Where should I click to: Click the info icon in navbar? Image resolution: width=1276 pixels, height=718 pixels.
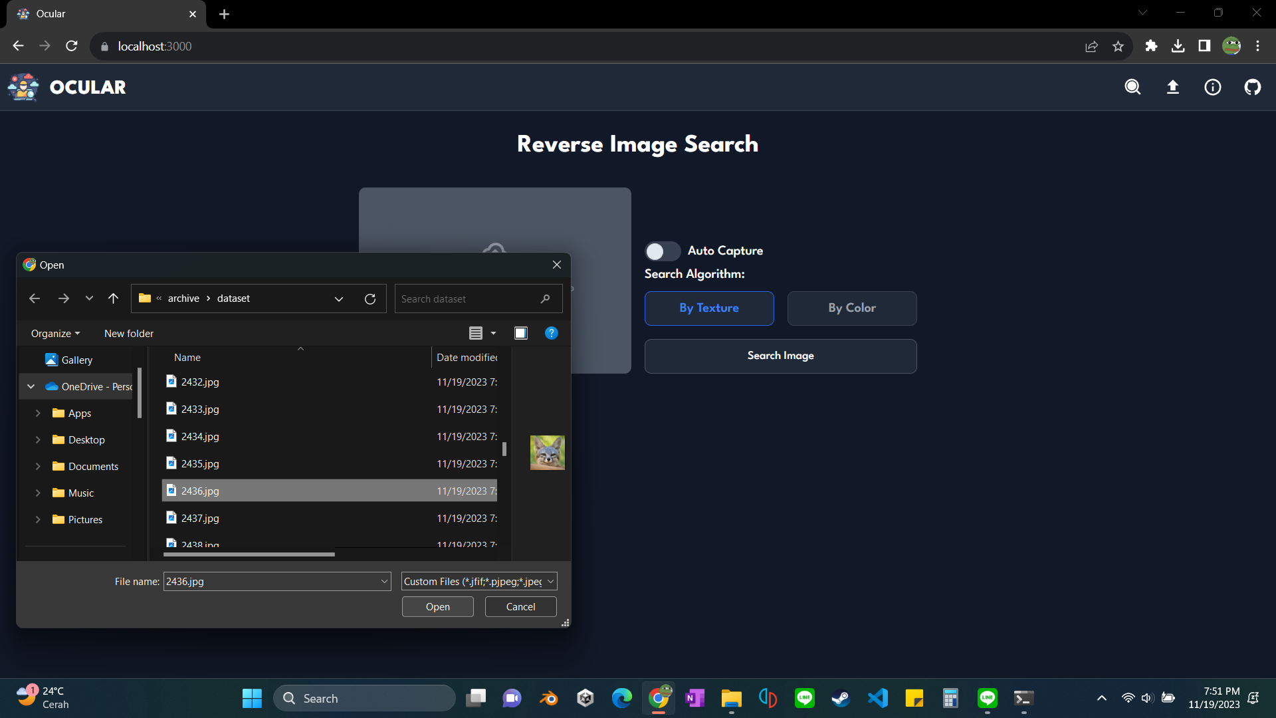(x=1213, y=87)
